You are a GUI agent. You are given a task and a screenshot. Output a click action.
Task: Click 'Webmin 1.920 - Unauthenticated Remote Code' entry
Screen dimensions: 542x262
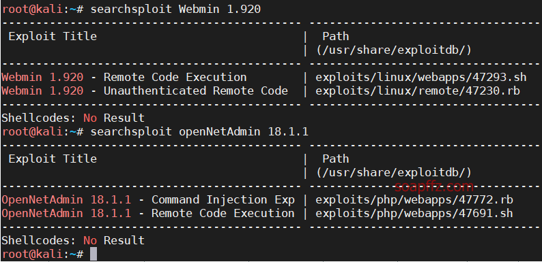tap(145, 91)
